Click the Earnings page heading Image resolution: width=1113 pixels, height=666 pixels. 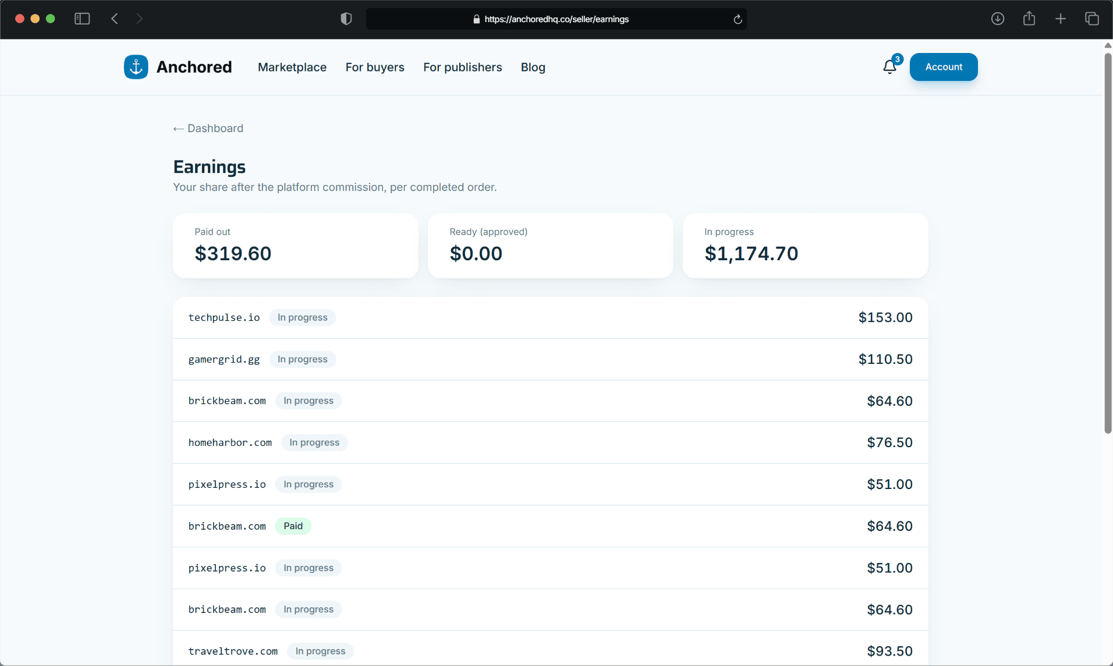[210, 167]
